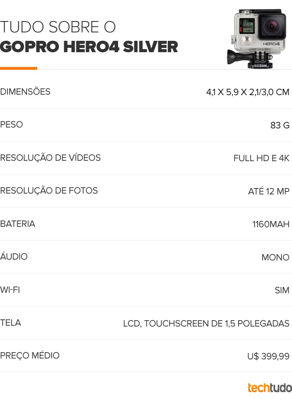Viewport: 292px width, 401px height.
Task: Click the FULL HD E 4K value
Action: tap(261, 158)
